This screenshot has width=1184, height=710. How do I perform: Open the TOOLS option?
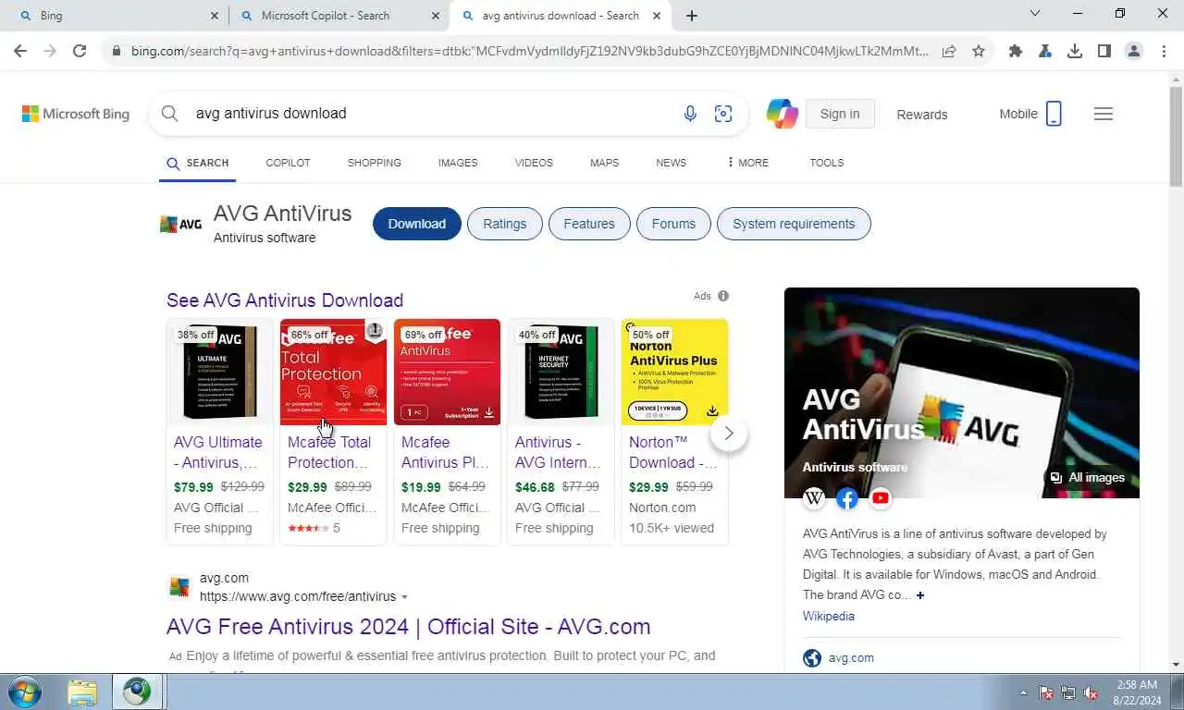tap(827, 163)
